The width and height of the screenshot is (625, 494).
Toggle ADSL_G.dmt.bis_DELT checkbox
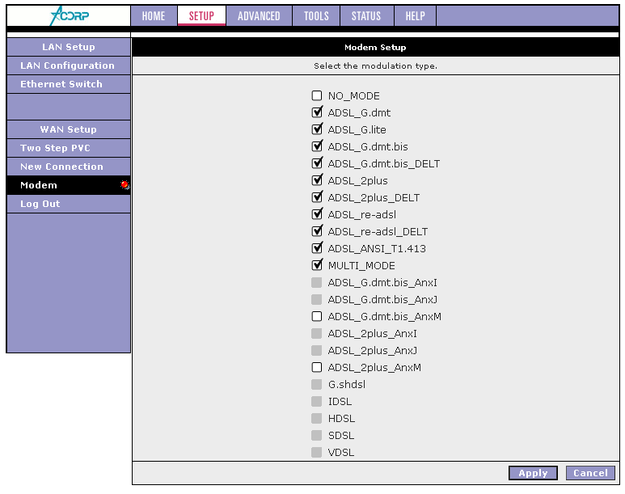point(317,163)
